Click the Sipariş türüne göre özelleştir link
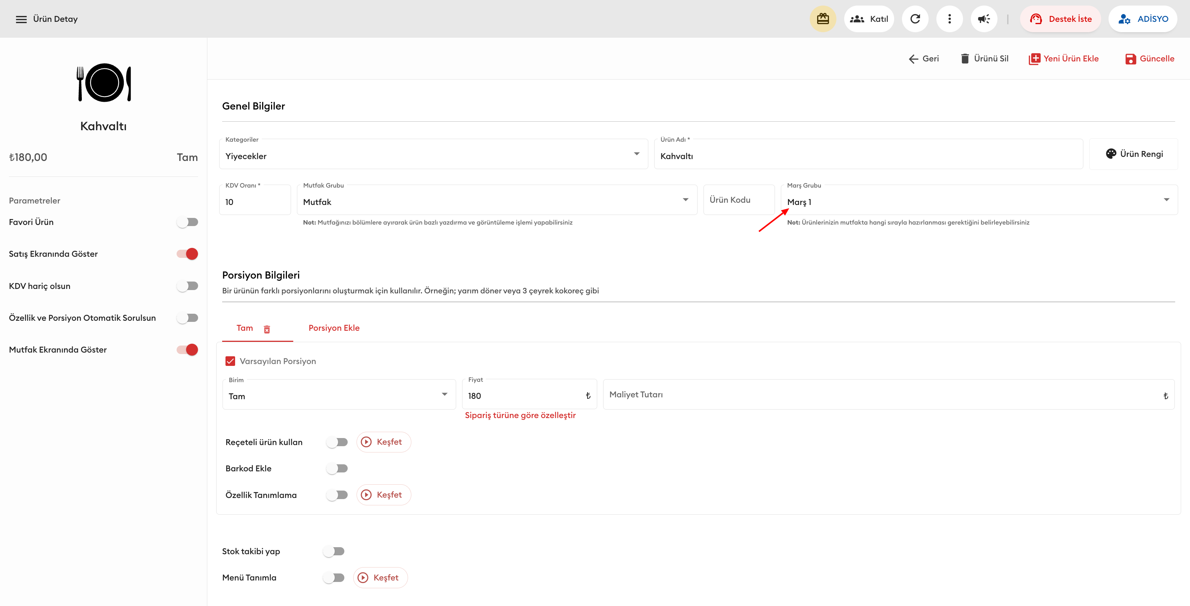 click(x=520, y=415)
